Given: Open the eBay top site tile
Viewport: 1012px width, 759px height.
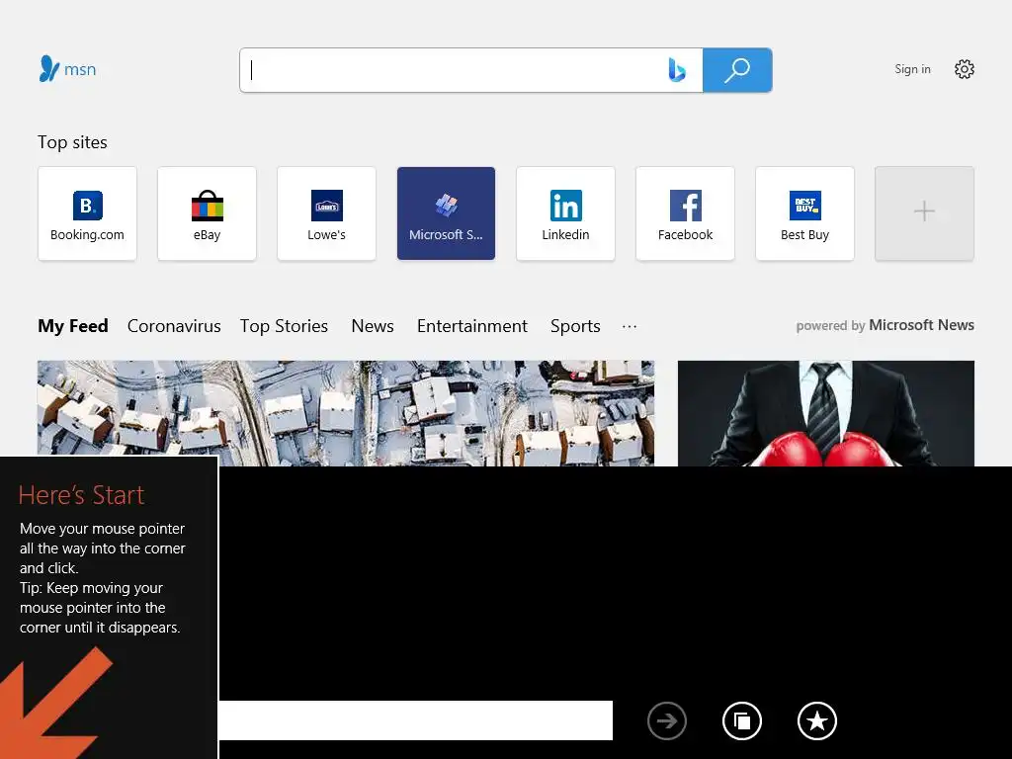Looking at the screenshot, I should (x=207, y=213).
